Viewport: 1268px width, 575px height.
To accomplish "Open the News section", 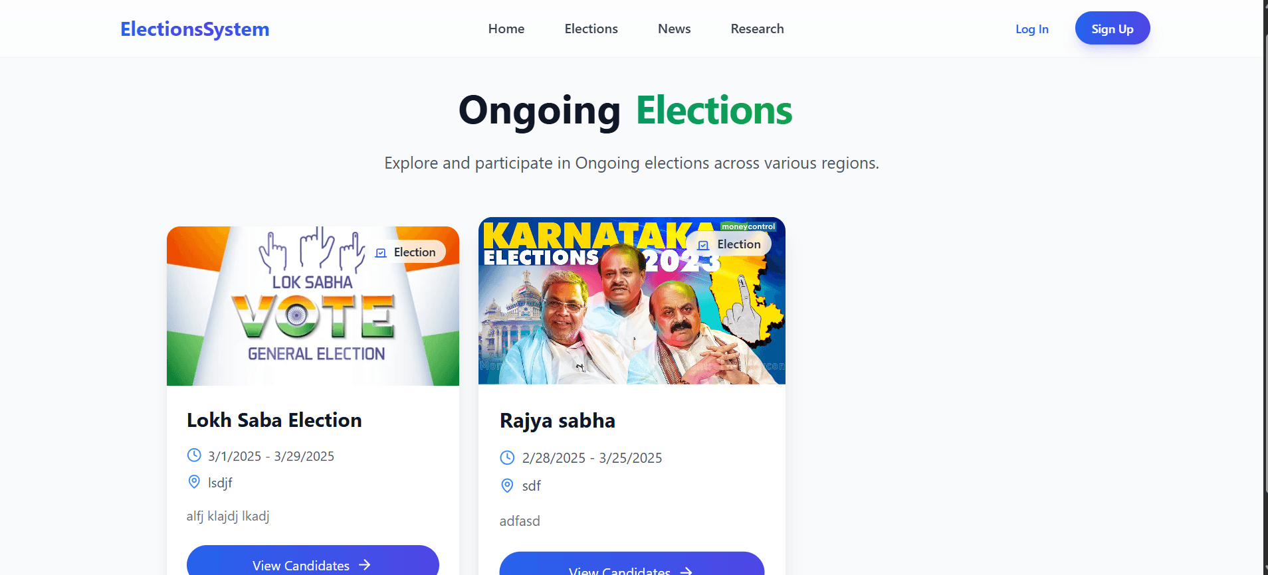I will click(x=674, y=29).
